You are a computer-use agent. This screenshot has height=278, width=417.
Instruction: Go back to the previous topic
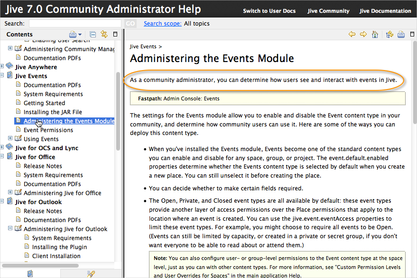tap(352, 34)
